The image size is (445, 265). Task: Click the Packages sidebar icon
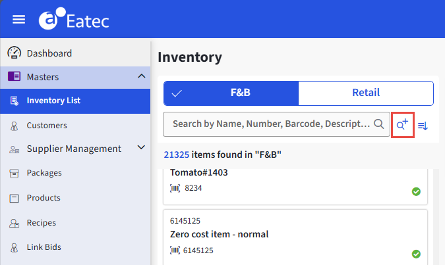pyautogui.click(x=14, y=173)
